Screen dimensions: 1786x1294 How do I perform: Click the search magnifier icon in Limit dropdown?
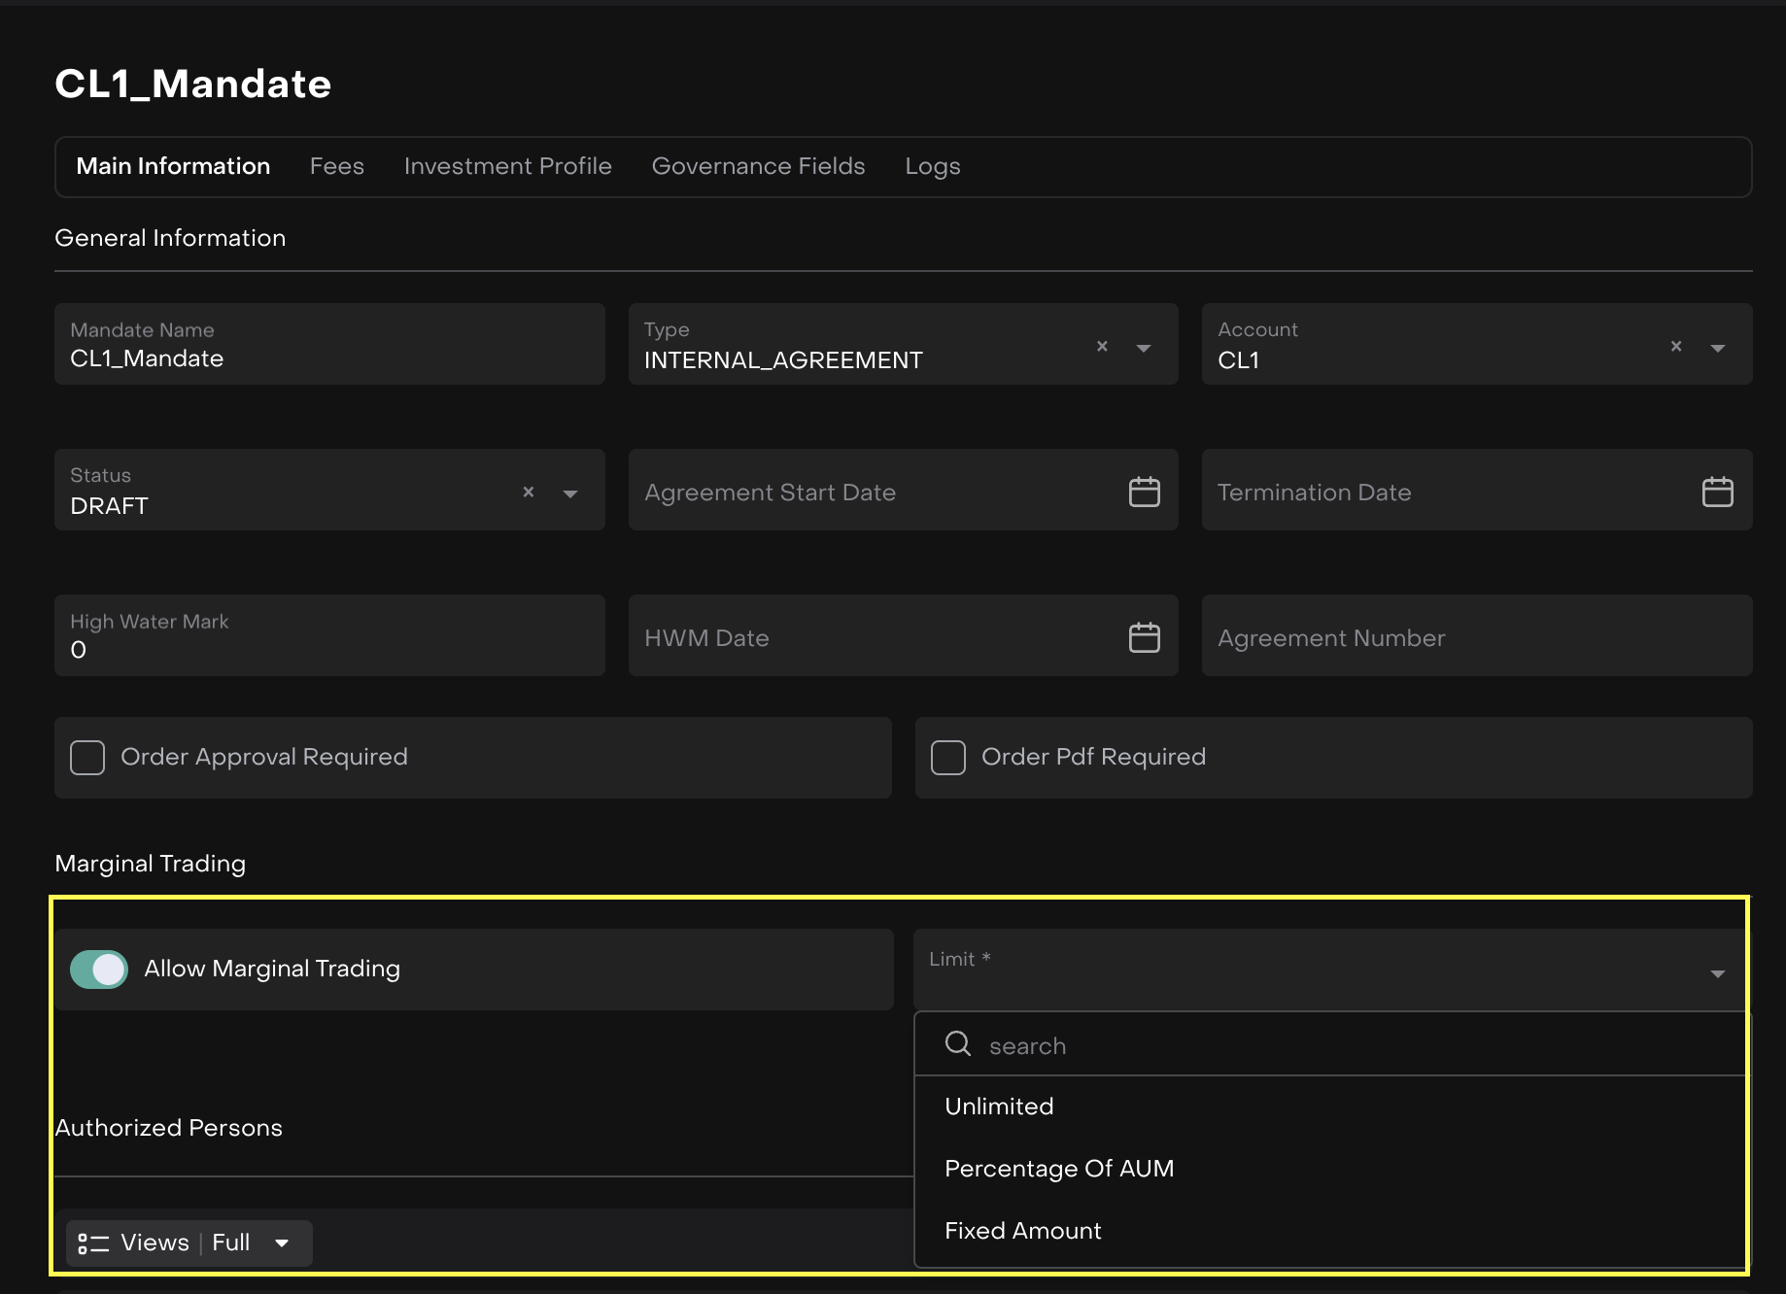tap(958, 1043)
